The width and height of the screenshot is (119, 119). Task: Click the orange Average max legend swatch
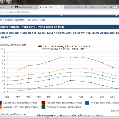[1, 107]
